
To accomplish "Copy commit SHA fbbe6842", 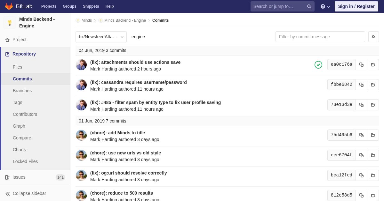I will 361,85.
